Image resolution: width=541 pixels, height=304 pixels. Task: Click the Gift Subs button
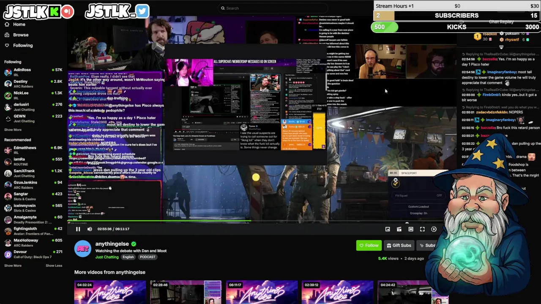[x=399, y=245]
